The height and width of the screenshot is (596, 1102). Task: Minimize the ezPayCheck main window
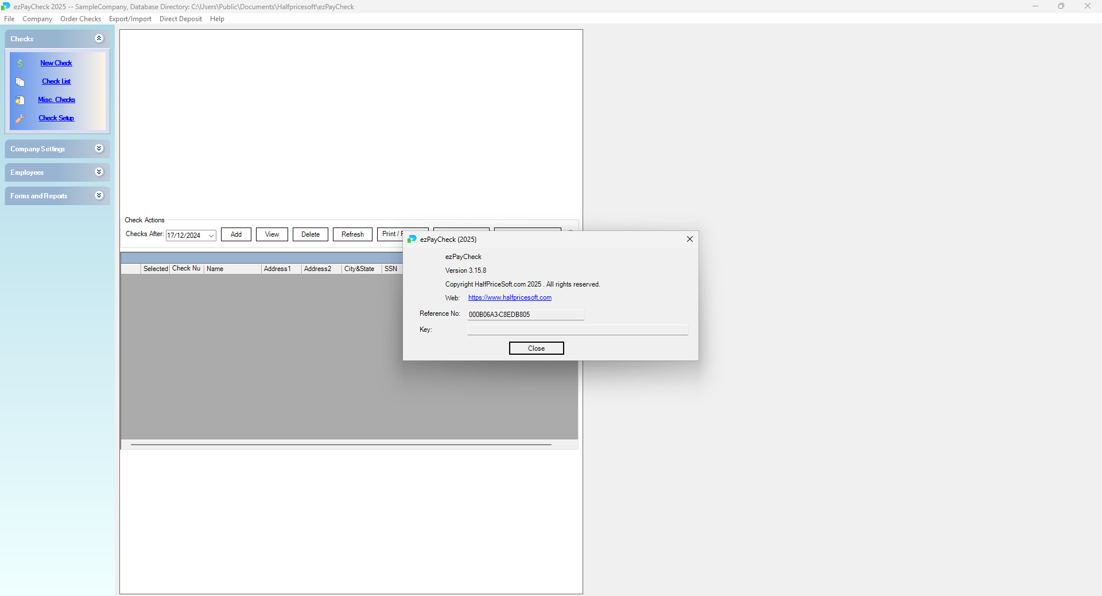(1035, 6)
